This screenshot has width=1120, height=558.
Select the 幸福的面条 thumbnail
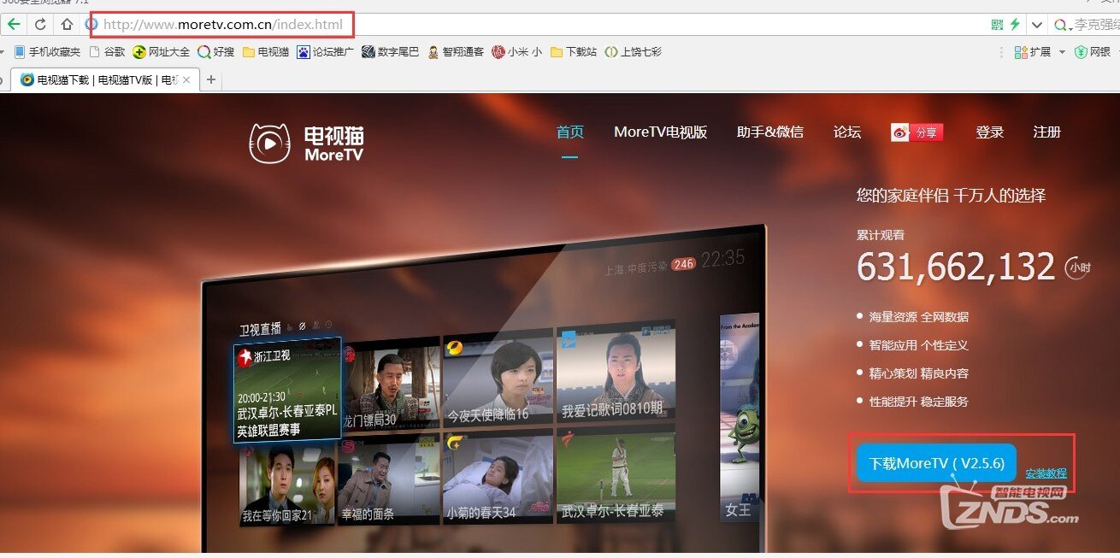click(x=388, y=480)
